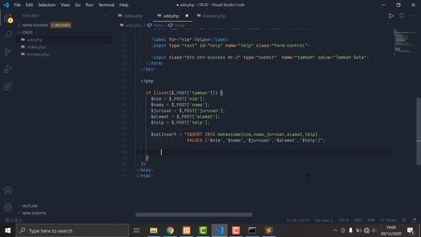The width and height of the screenshot is (421, 237).
Task: Change Tab Size 2 indentation setting
Action: (x=324, y=220)
